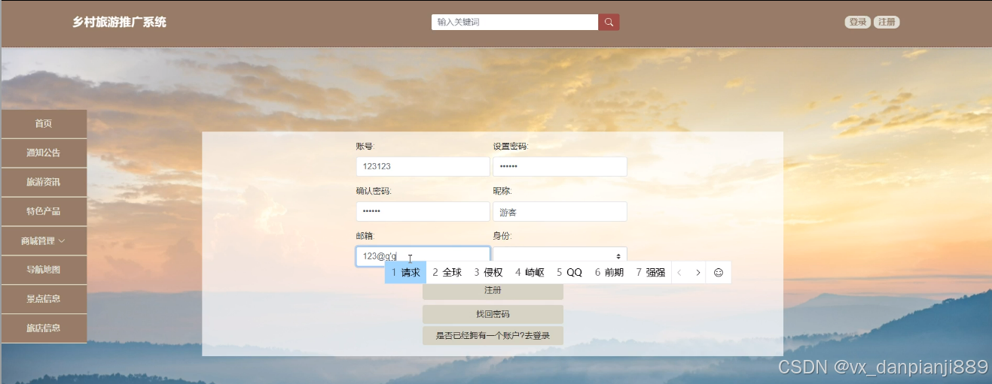The width and height of the screenshot is (992, 384).
Task: Select IME candidate 3 侵权
Action: [488, 273]
